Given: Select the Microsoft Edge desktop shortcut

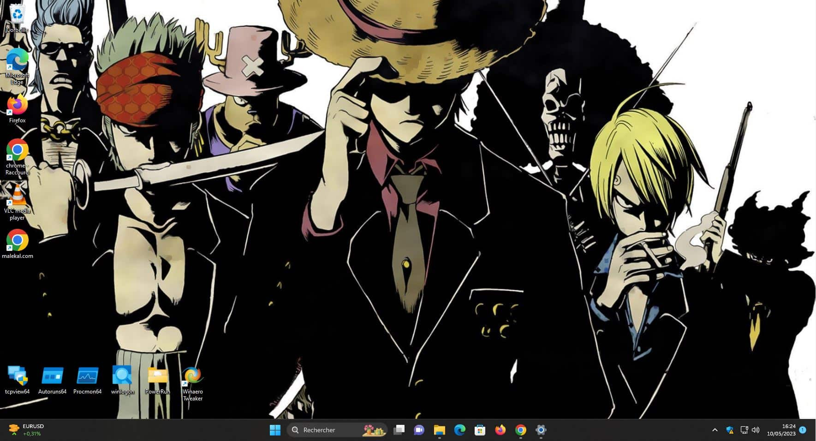Looking at the screenshot, I should [x=17, y=67].
